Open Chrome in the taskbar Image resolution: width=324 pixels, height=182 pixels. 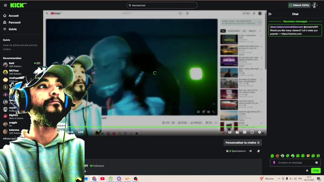pos(94,179)
